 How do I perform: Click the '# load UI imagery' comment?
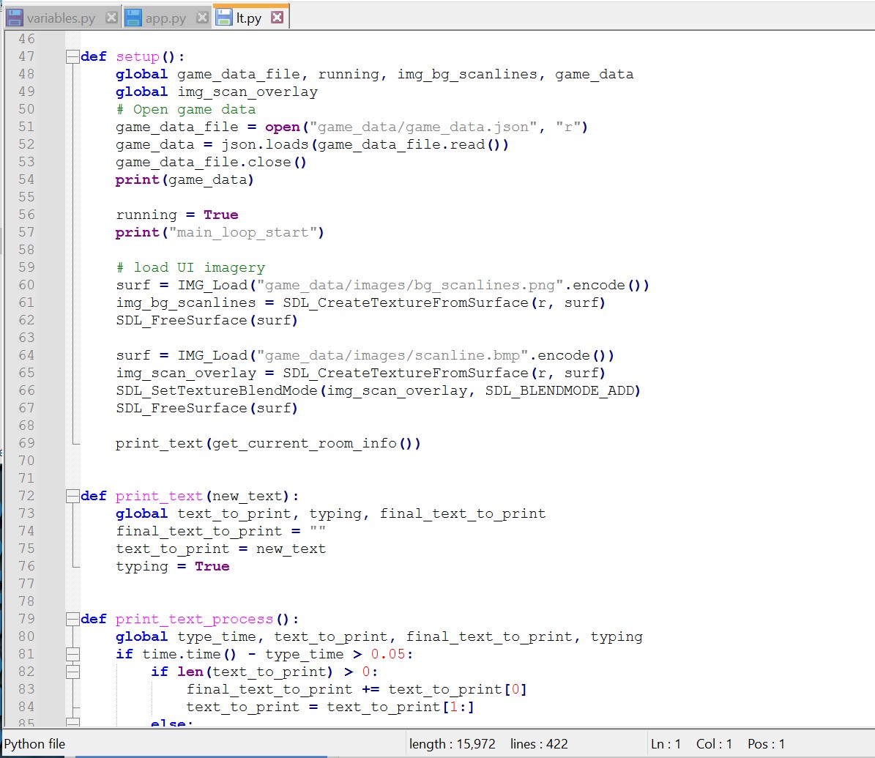[x=190, y=267]
